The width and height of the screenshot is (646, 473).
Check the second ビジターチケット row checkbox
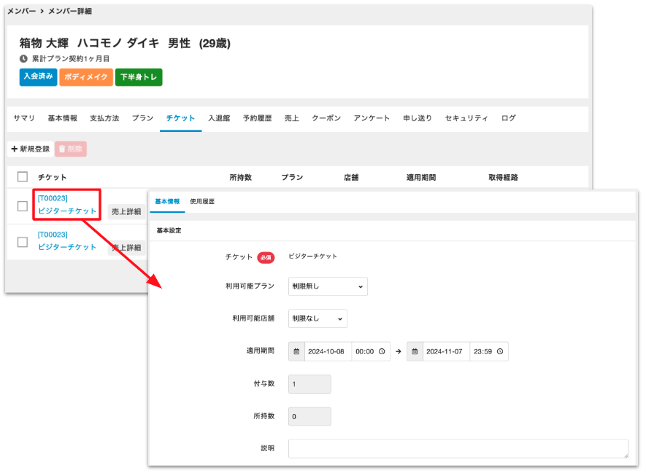(x=23, y=242)
